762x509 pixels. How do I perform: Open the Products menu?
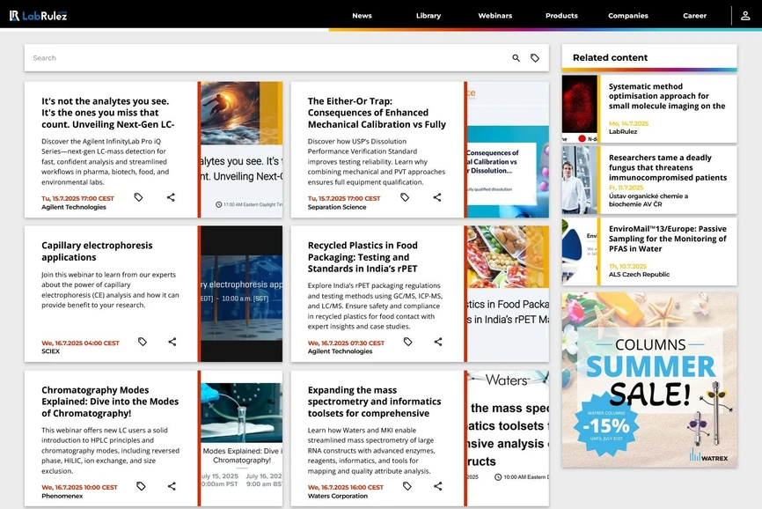[561, 16]
